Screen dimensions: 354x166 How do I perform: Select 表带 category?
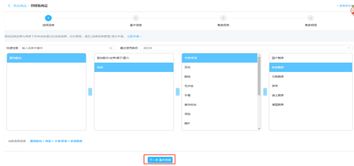pos(311,86)
